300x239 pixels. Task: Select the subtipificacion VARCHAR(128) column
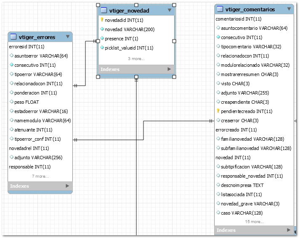(252, 167)
